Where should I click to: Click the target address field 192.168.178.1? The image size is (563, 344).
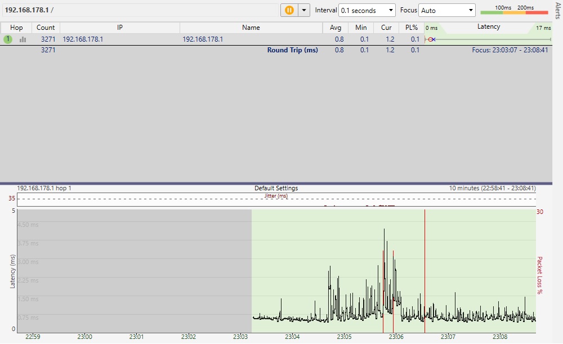[x=140, y=10]
